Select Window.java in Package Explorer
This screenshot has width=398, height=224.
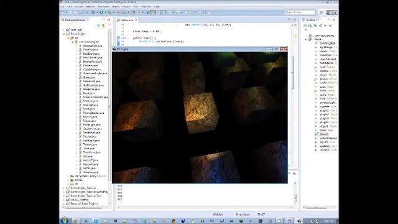coord(90,172)
